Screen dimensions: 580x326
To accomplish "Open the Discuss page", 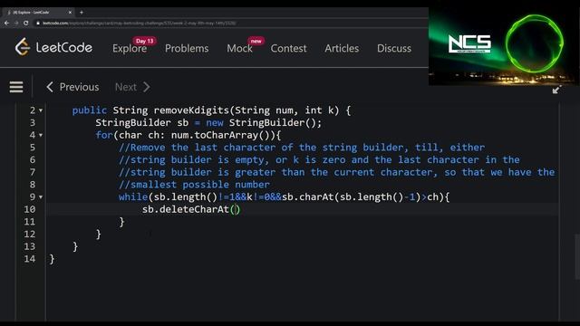I will point(394,48).
